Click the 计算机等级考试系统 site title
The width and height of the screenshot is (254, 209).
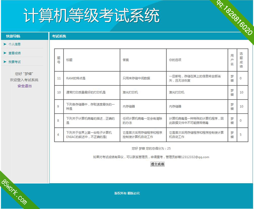[x=92, y=16]
